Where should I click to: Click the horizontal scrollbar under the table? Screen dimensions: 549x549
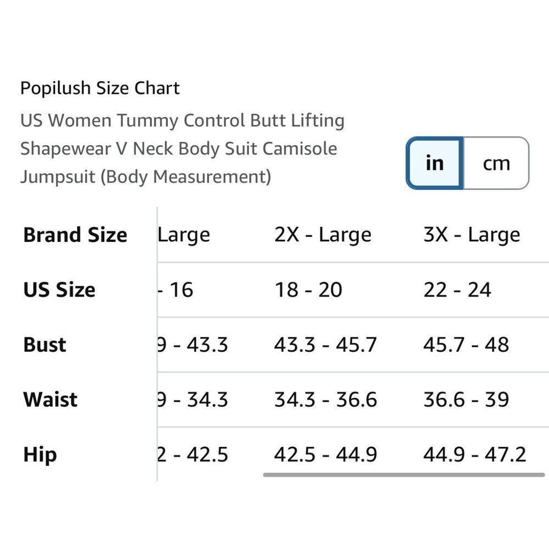pyautogui.click(x=404, y=475)
